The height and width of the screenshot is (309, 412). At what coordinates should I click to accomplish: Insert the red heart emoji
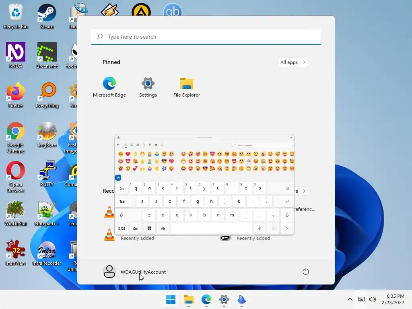click(x=128, y=154)
